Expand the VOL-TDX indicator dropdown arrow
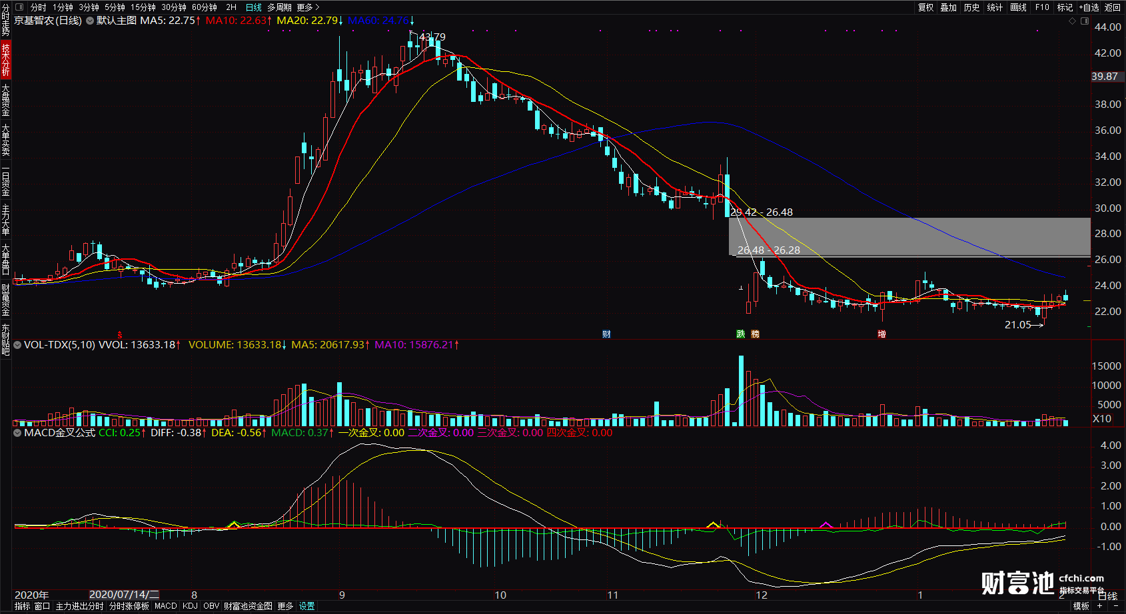 click(x=17, y=345)
